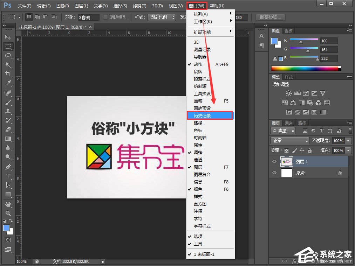
Task: Hide 图层 1 visibility
Action: pos(274,161)
